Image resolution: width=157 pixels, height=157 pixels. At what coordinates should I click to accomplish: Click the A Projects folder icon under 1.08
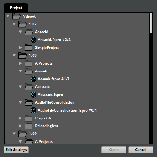[x=28, y=63]
